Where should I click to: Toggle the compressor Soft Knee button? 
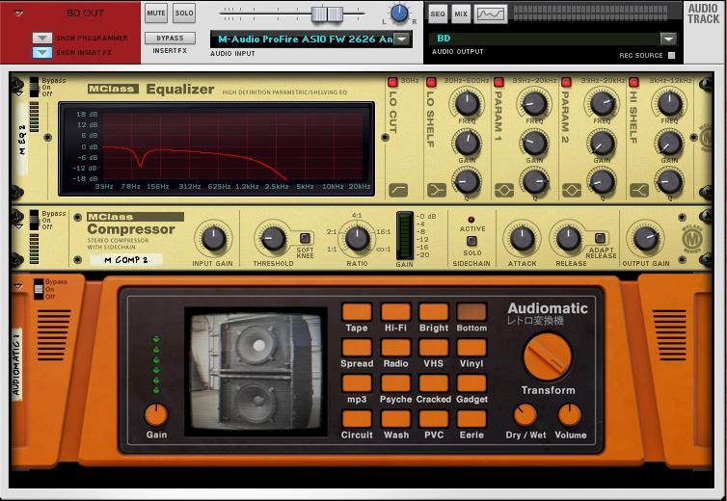pyautogui.click(x=305, y=238)
